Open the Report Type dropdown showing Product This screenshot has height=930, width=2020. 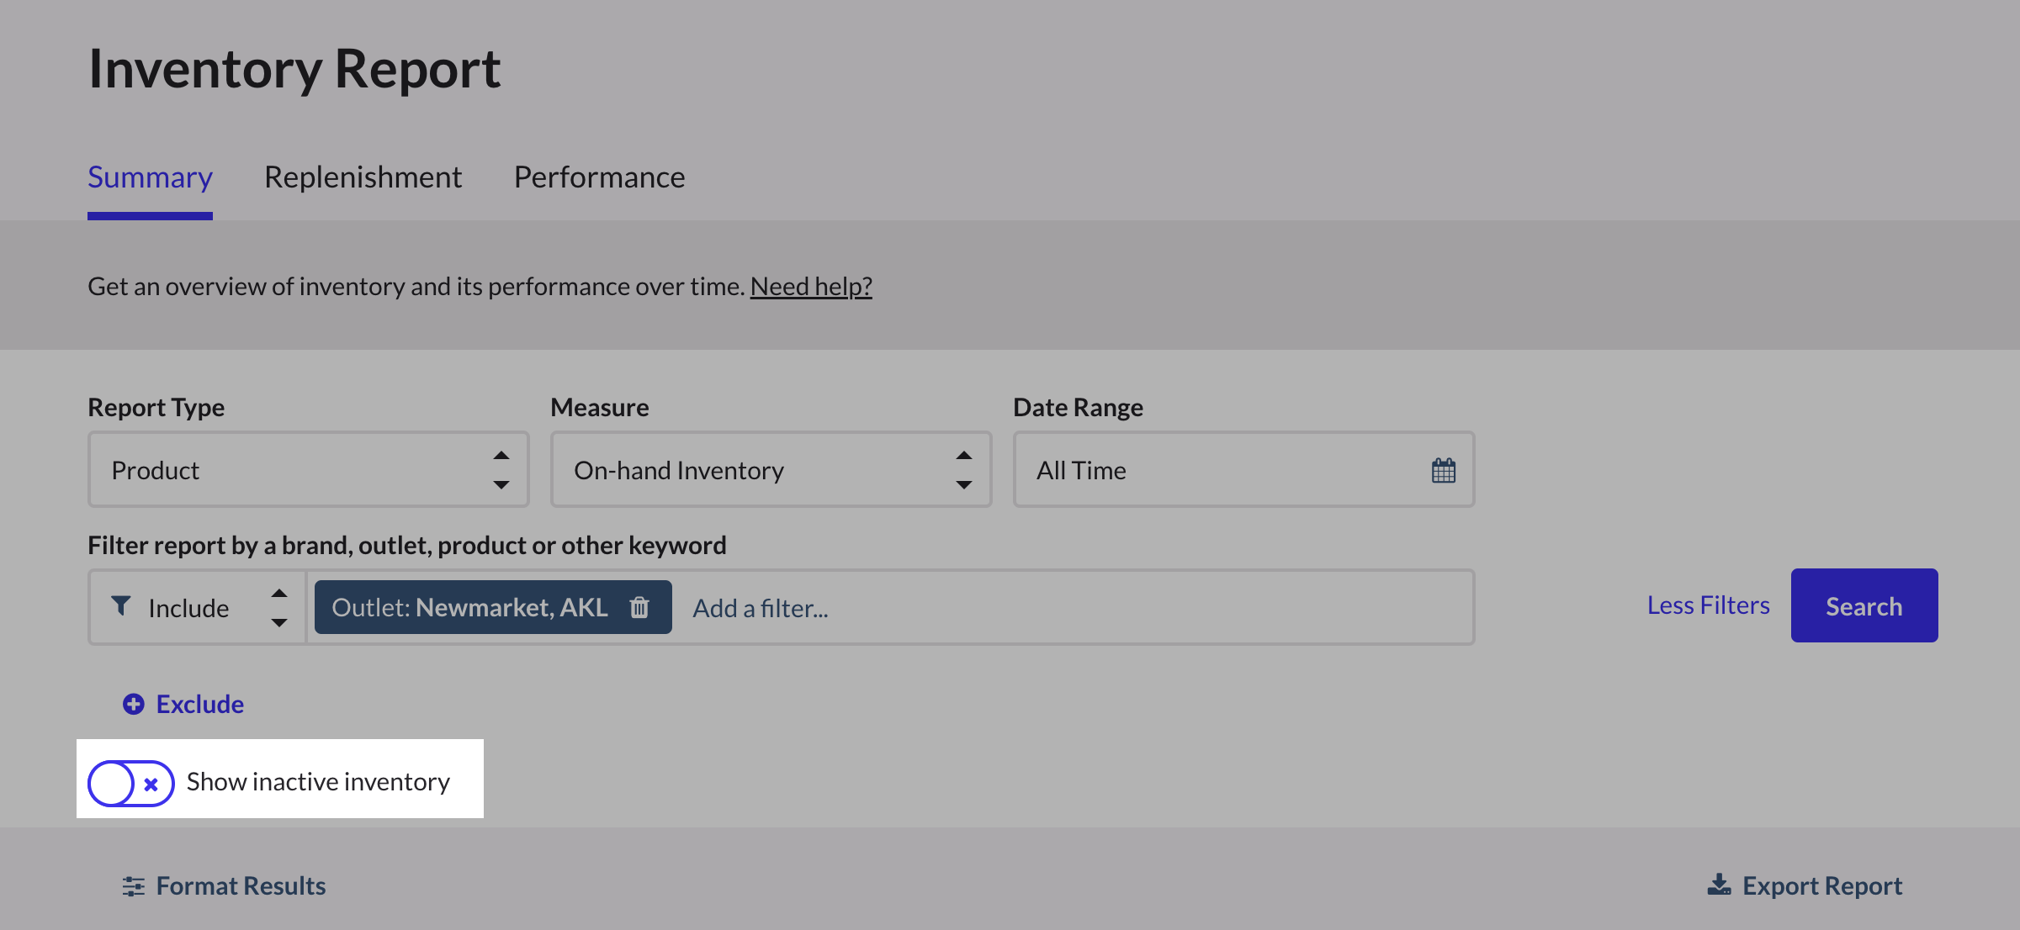[x=307, y=469]
